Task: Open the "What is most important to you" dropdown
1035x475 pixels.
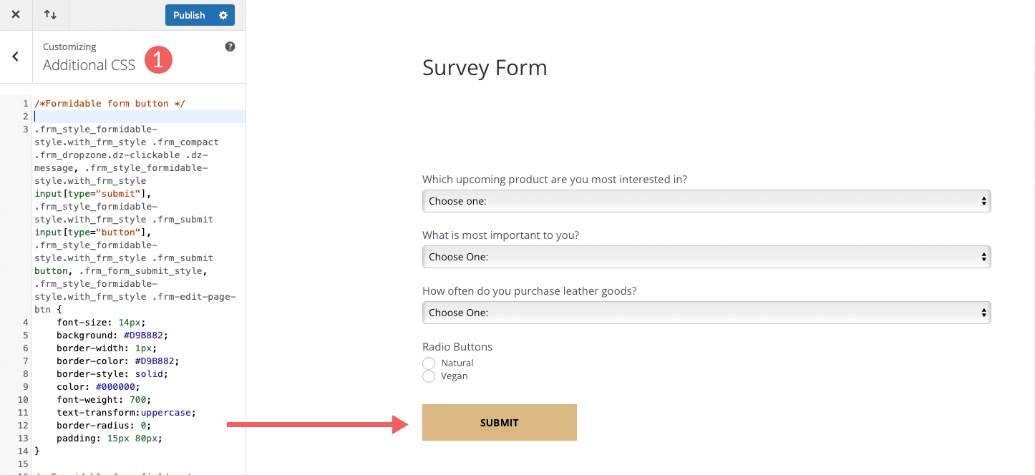Action: [706, 257]
